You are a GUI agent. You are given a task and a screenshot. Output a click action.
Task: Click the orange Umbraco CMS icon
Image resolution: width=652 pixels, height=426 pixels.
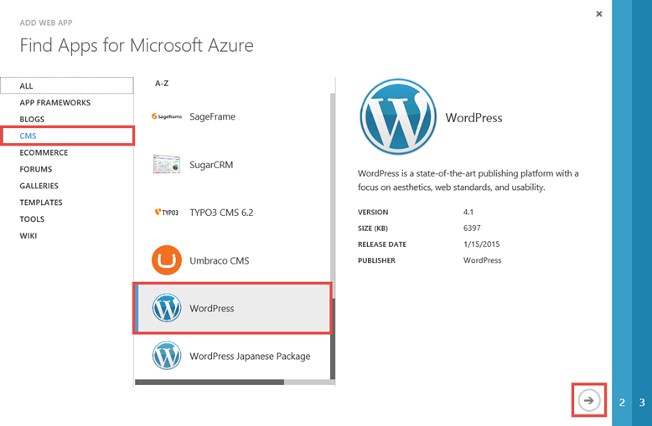167,260
